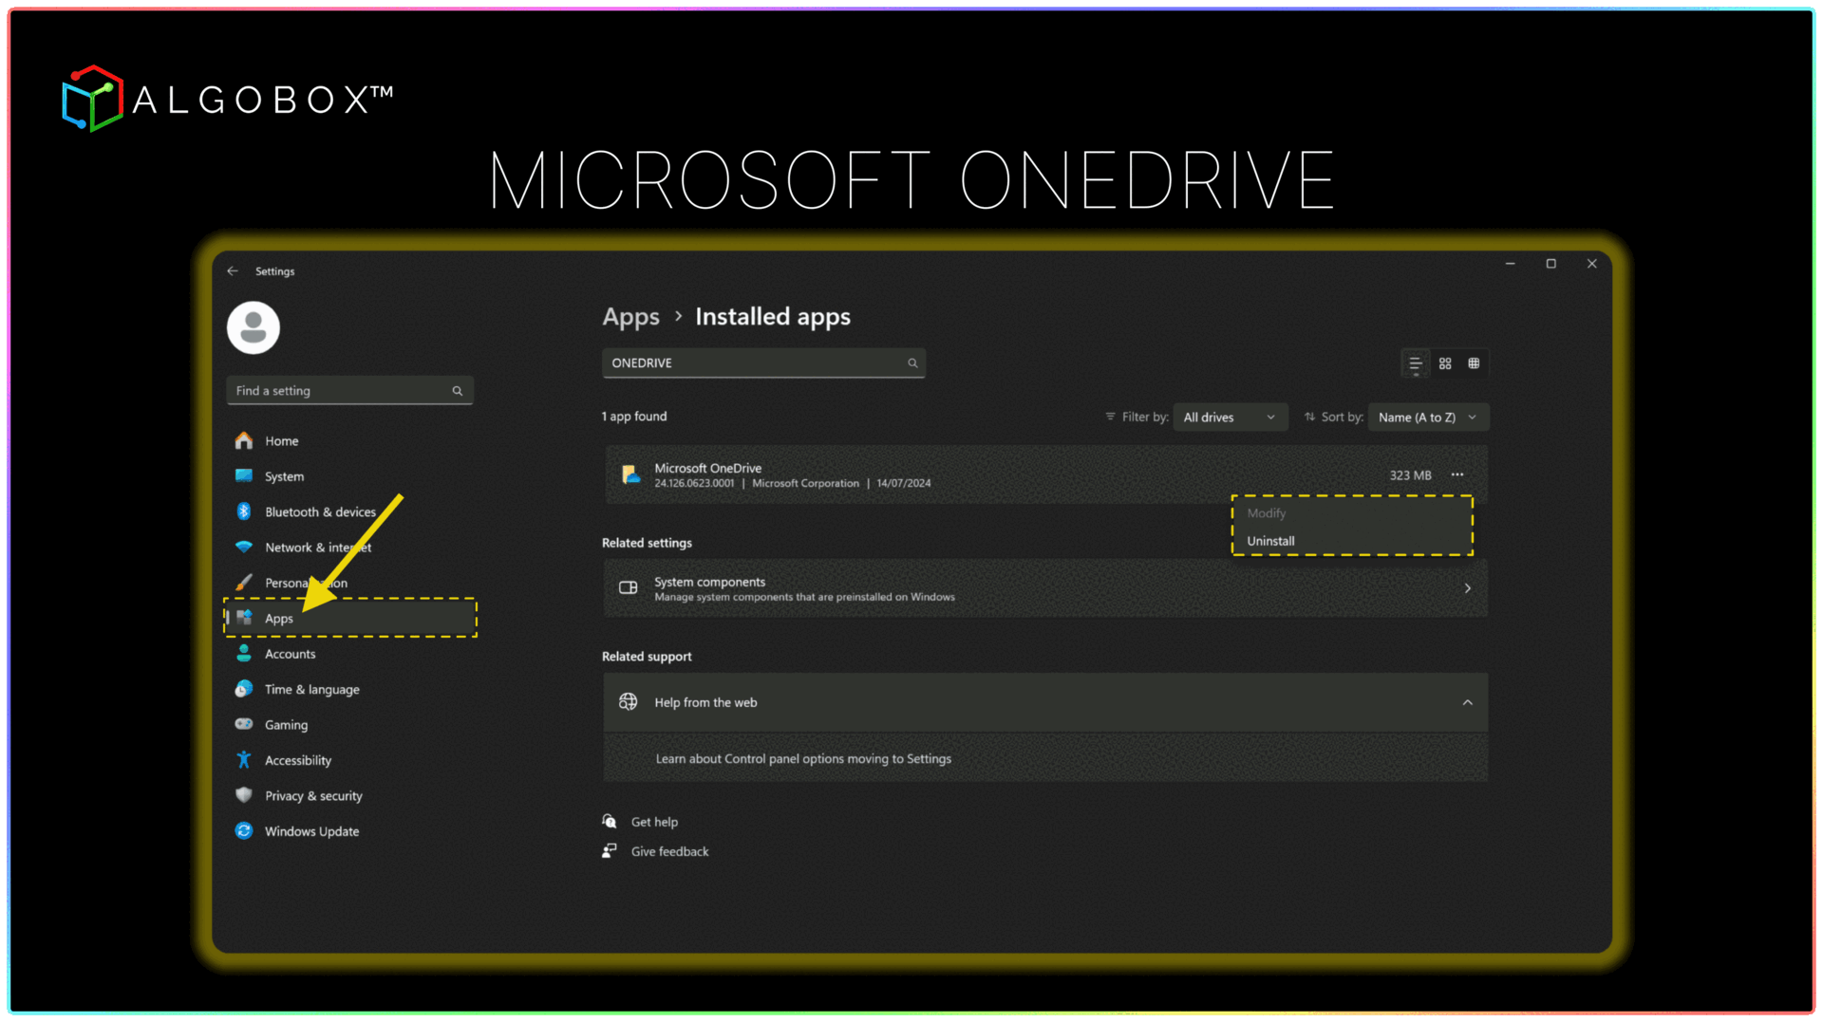Switch to table view layout icon

point(1474,363)
